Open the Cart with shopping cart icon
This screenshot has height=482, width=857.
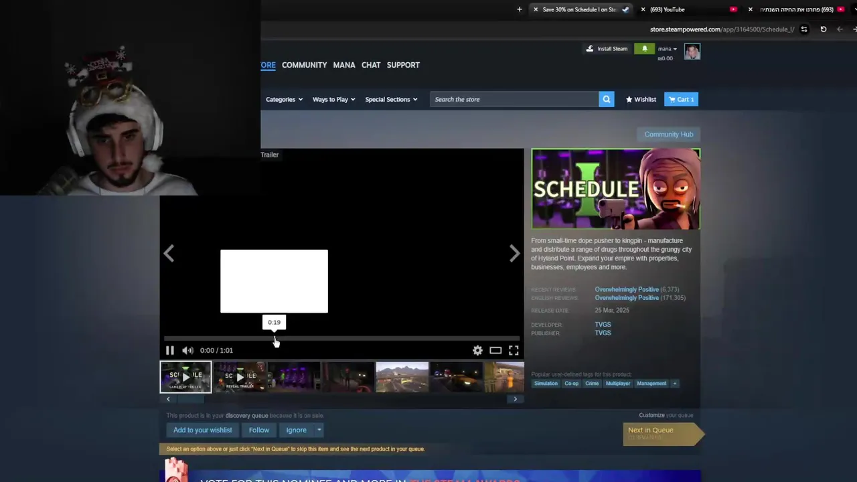681,99
